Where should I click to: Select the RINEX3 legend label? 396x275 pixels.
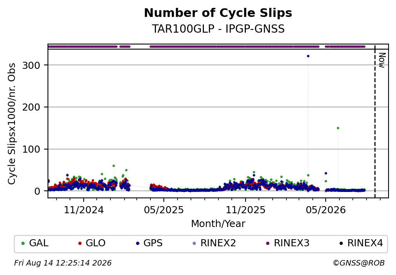click(291, 243)
